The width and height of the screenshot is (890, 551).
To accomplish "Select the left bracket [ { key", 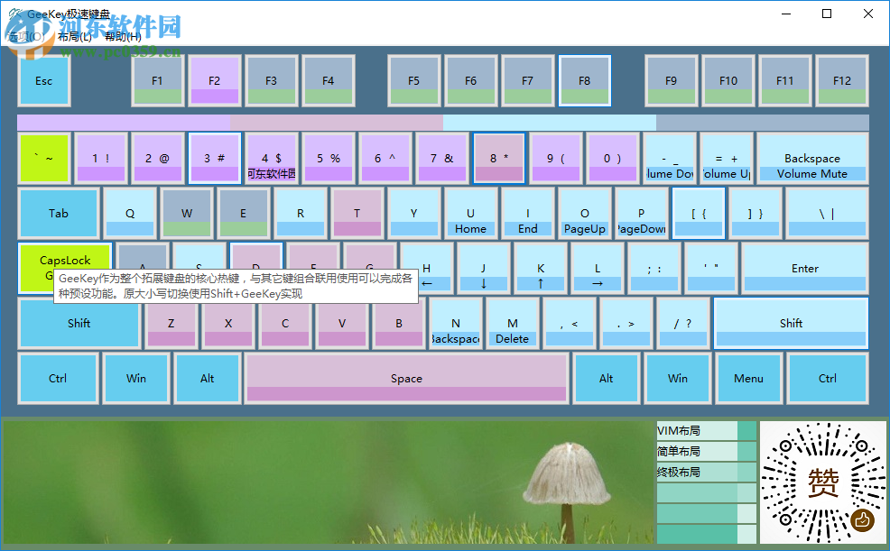I will pyautogui.click(x=698, y=213).
